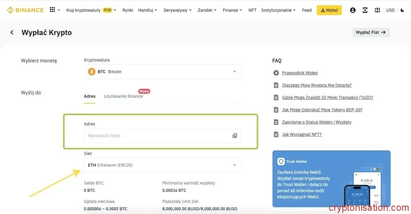The height and width of the screenshot is (214, 411).
Task: Expand the Derywatywy menu
Action: point(177,10)
